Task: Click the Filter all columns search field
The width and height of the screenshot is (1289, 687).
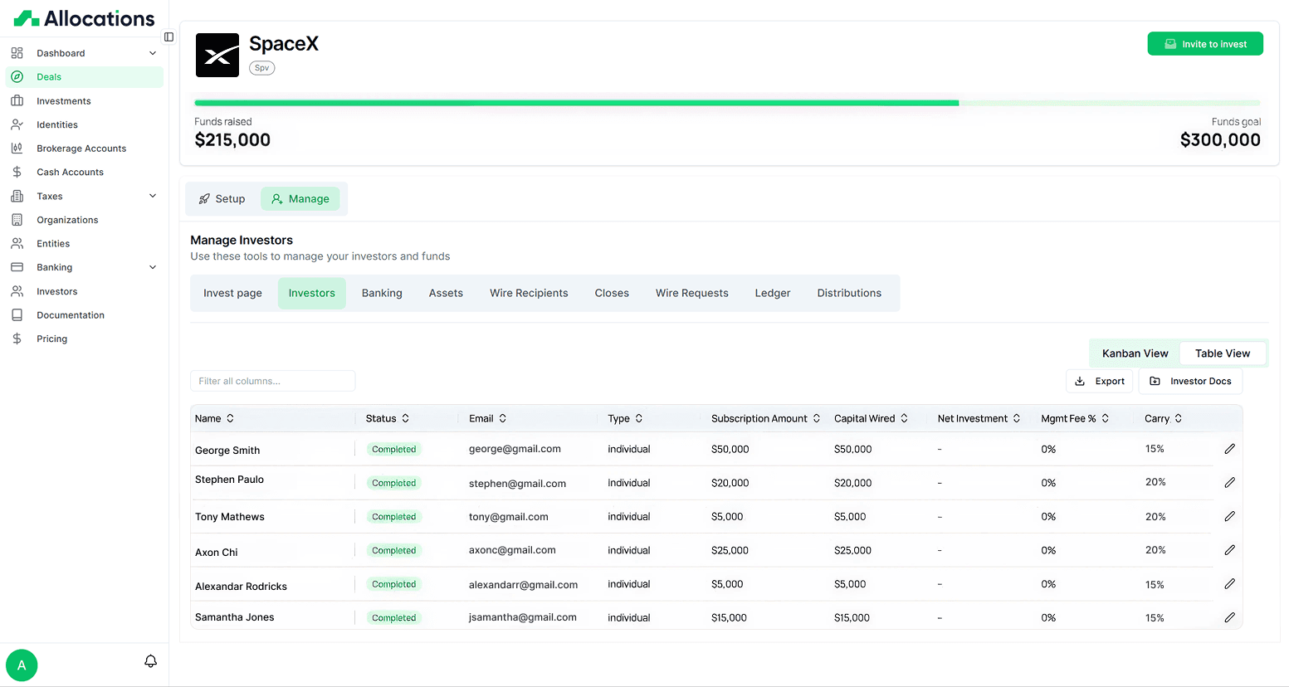Action: tap(272, 380)
